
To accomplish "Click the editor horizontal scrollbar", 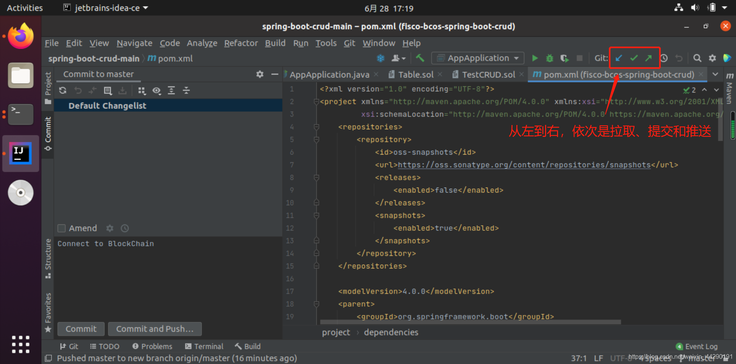I will (x=470, y=322).
